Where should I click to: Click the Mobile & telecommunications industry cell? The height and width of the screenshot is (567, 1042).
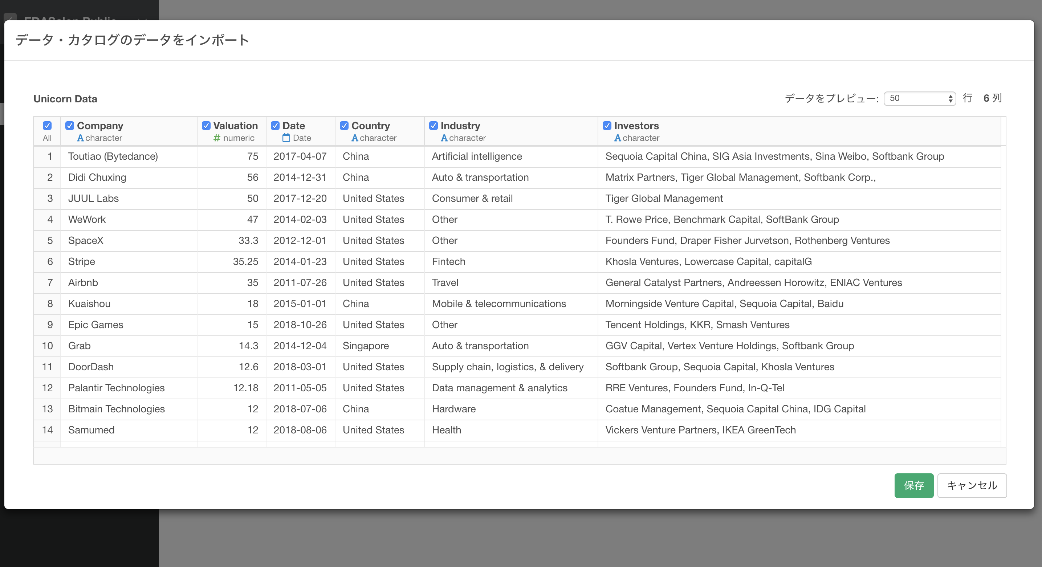[511, 304]
